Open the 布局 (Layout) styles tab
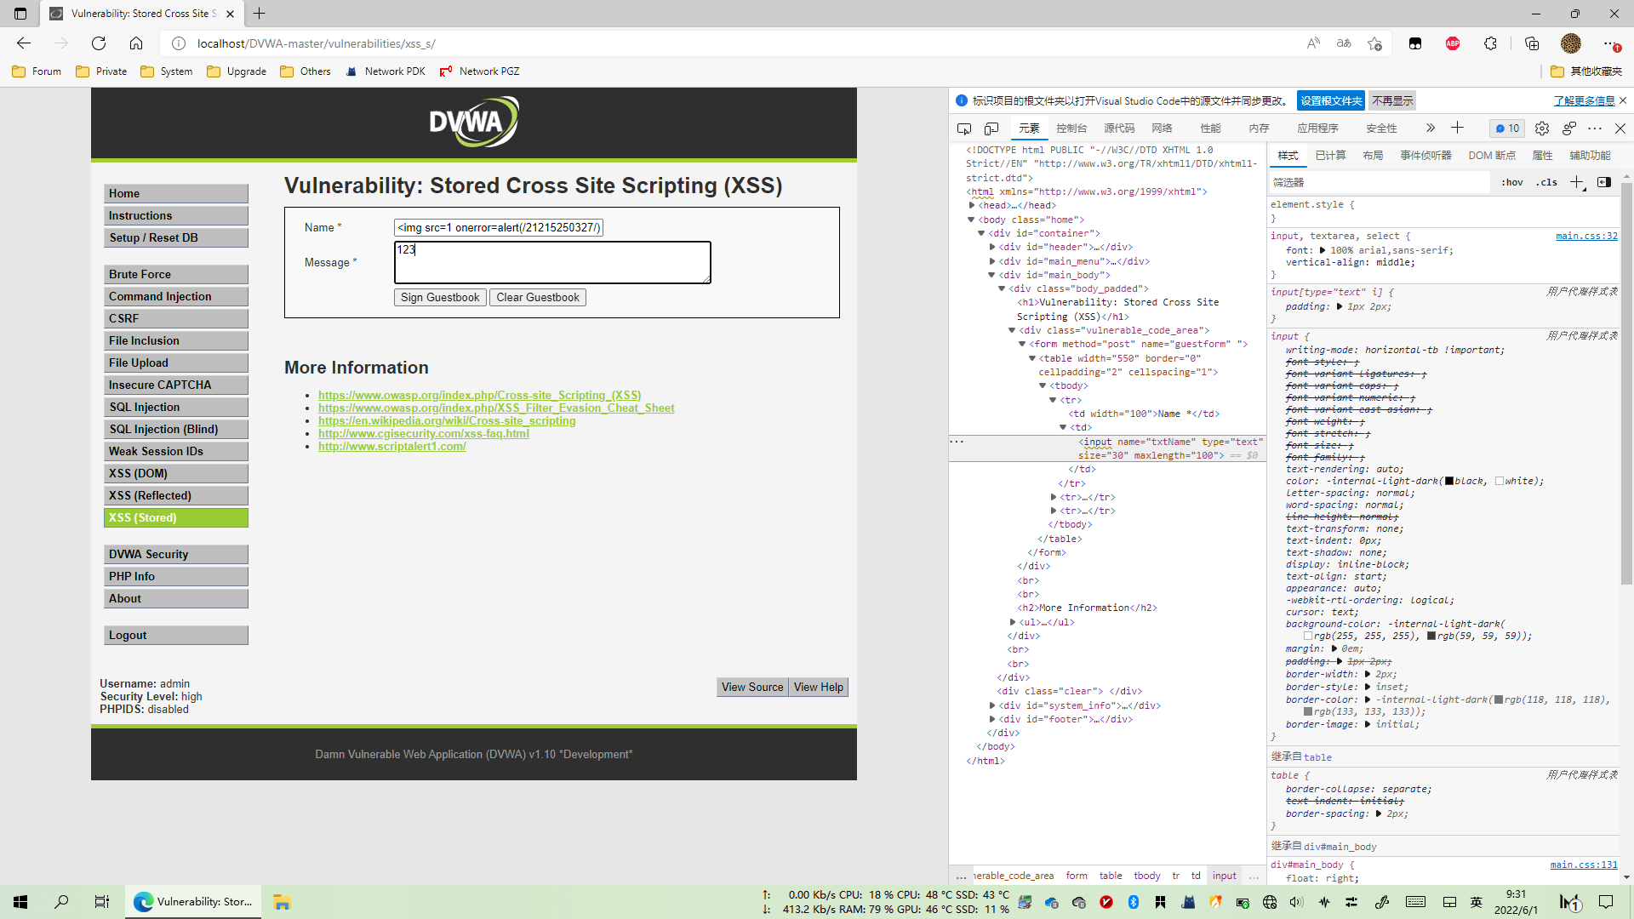The width and height of the screenshot is (1634, 919). coord(1373,156)
